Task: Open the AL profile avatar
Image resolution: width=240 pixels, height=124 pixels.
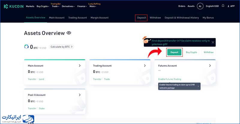Action: point(200,6)
